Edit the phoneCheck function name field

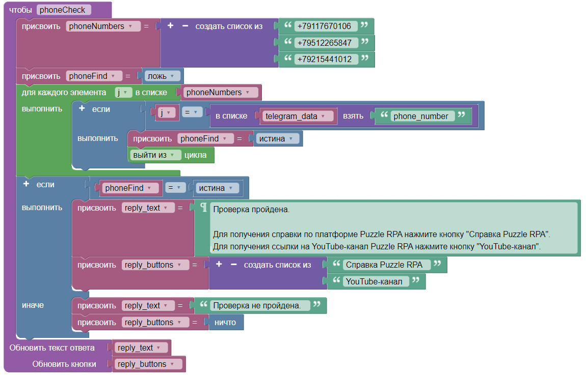click(x=64, y=10)
